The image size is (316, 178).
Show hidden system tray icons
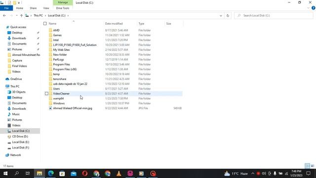tap(253, 174)
